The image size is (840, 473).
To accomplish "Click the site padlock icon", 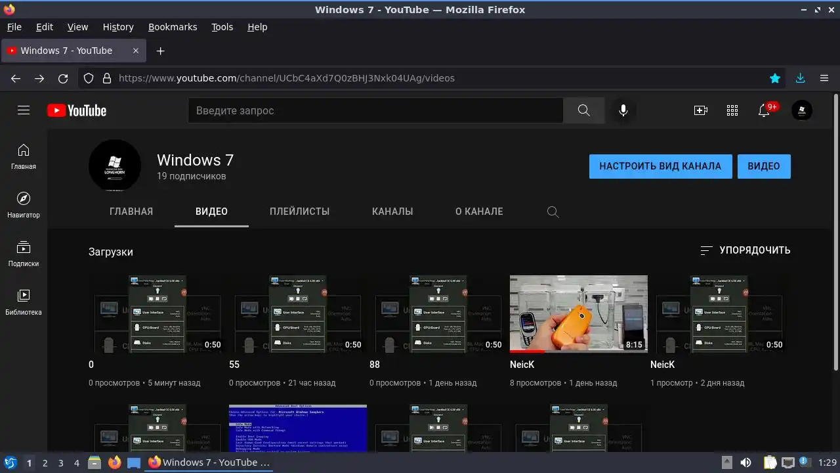I will pos(106,78).
